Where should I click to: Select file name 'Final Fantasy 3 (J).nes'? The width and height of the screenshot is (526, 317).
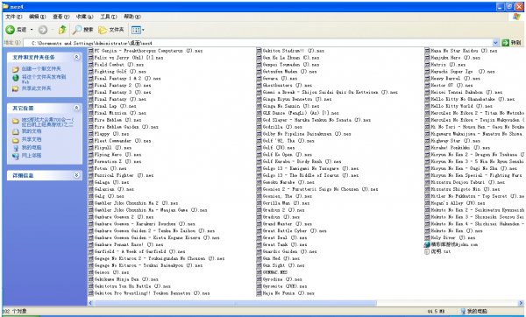[123, 92]
